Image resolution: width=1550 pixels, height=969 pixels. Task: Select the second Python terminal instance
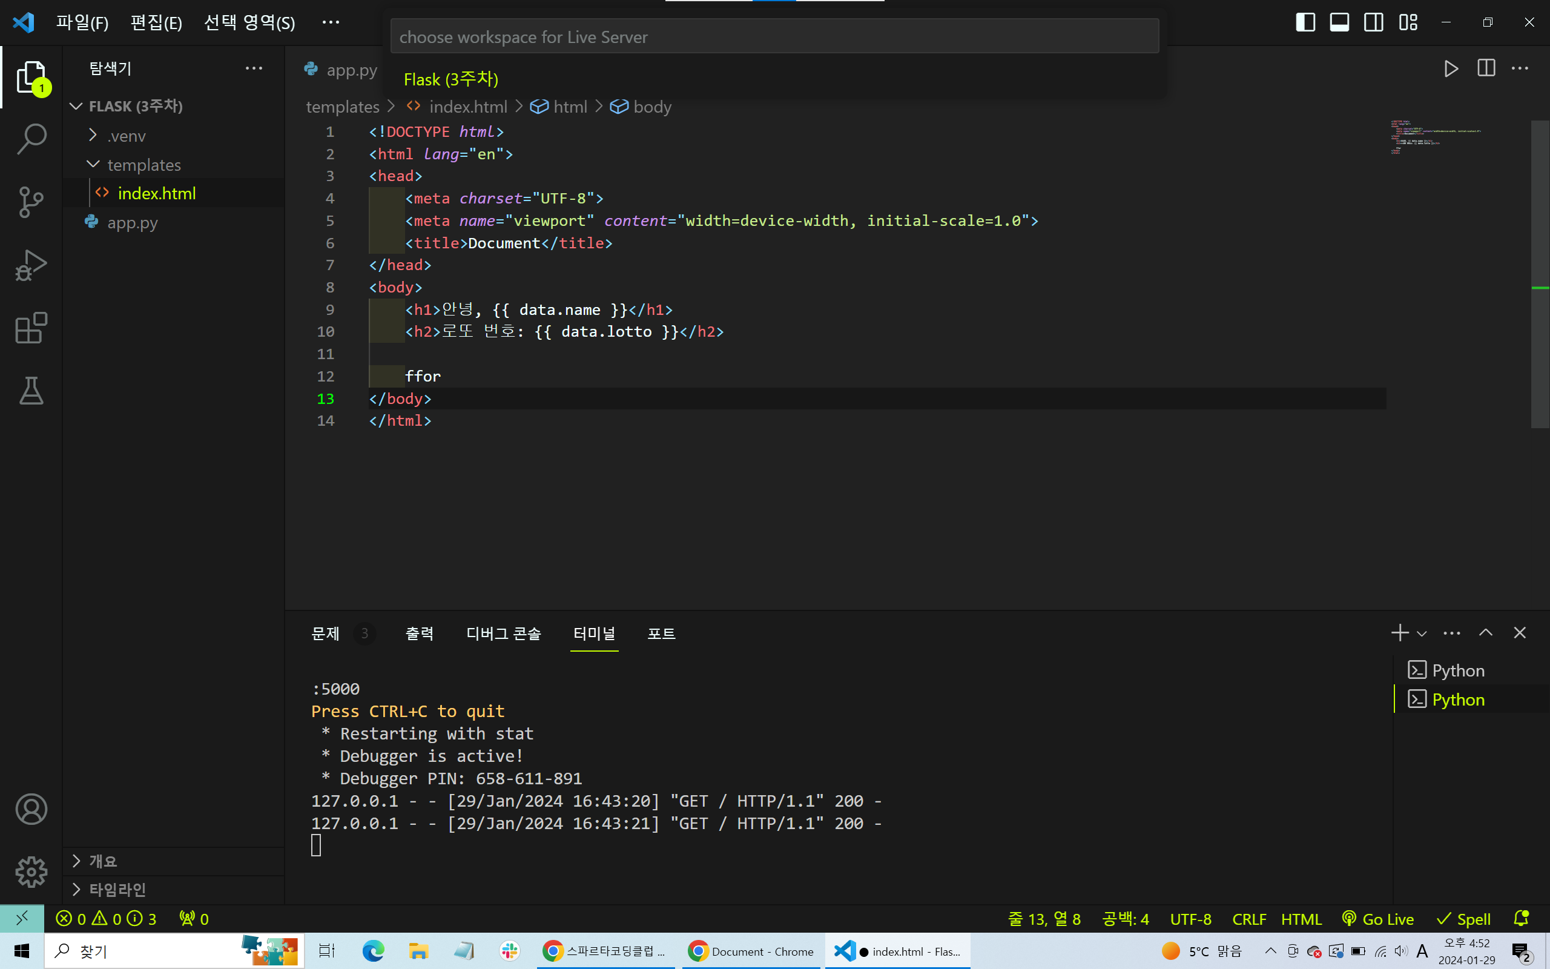click(x=1471, y=699)
